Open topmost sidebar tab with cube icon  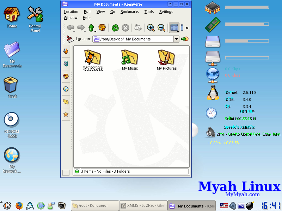(x=66, y=51)
